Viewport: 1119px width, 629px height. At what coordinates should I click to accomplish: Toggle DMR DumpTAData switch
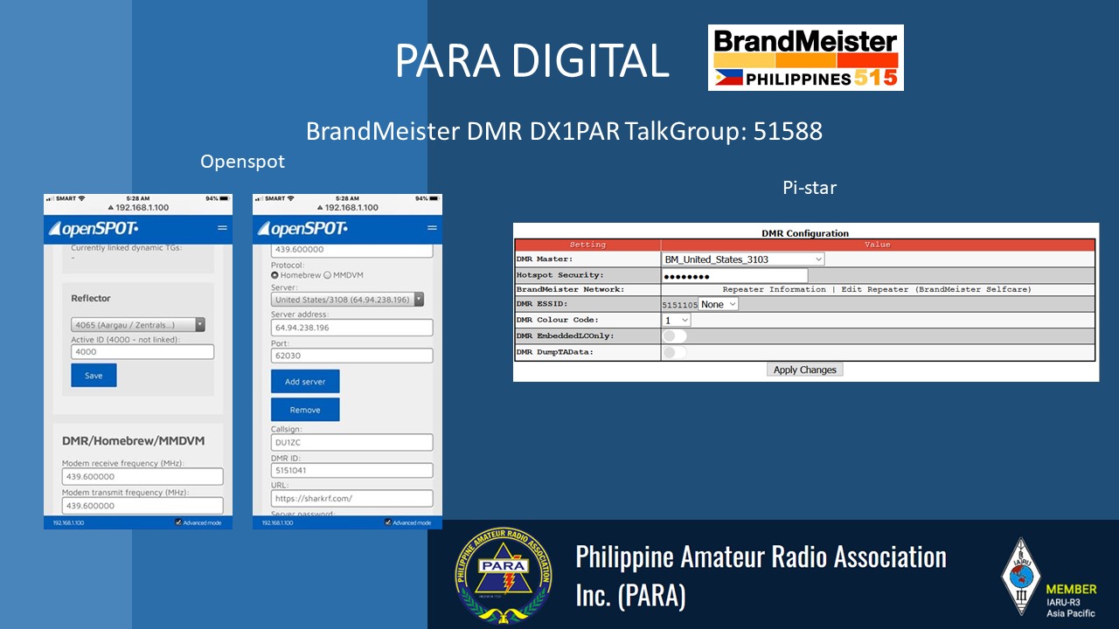tap(675, 352)
